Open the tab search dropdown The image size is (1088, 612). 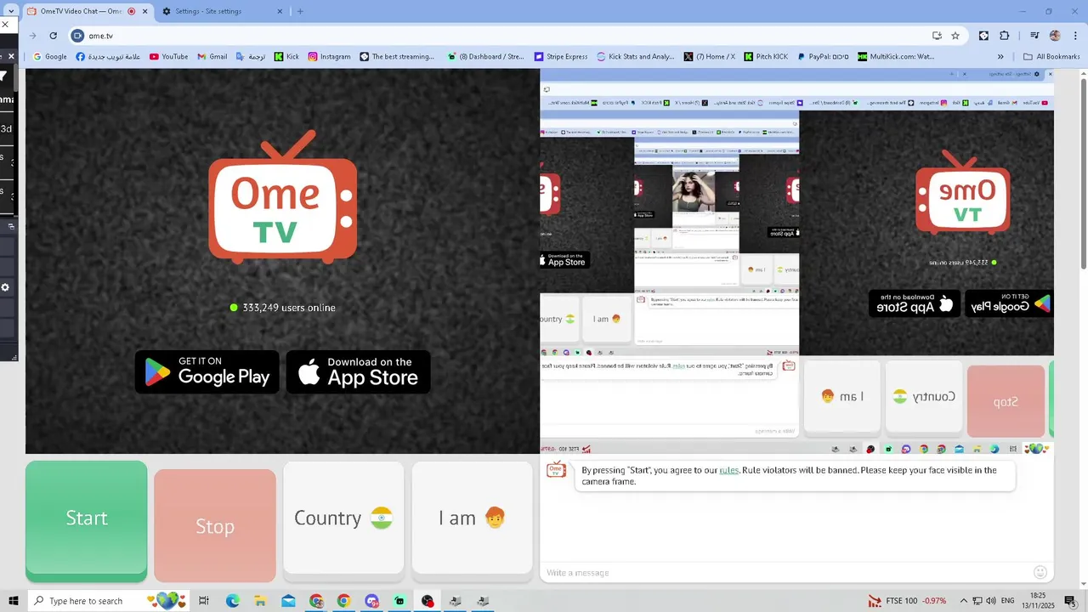[x=11, y=11]
